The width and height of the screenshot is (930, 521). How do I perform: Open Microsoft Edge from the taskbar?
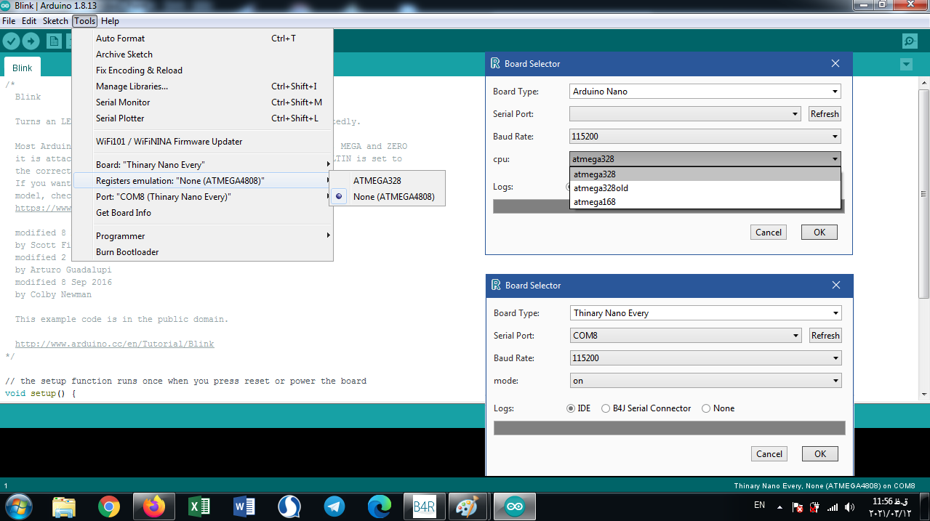pyautogui.click(x=380, y=506)
